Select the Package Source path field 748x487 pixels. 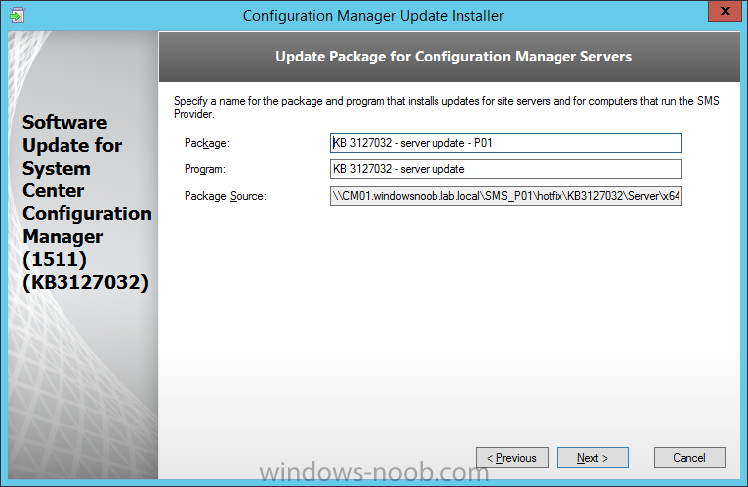click(x=506, y=196)
